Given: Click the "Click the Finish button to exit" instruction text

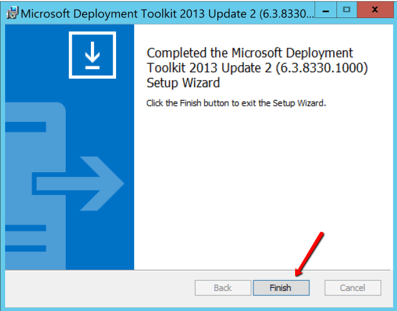Looking at the screenshot, I should point(237,103).
